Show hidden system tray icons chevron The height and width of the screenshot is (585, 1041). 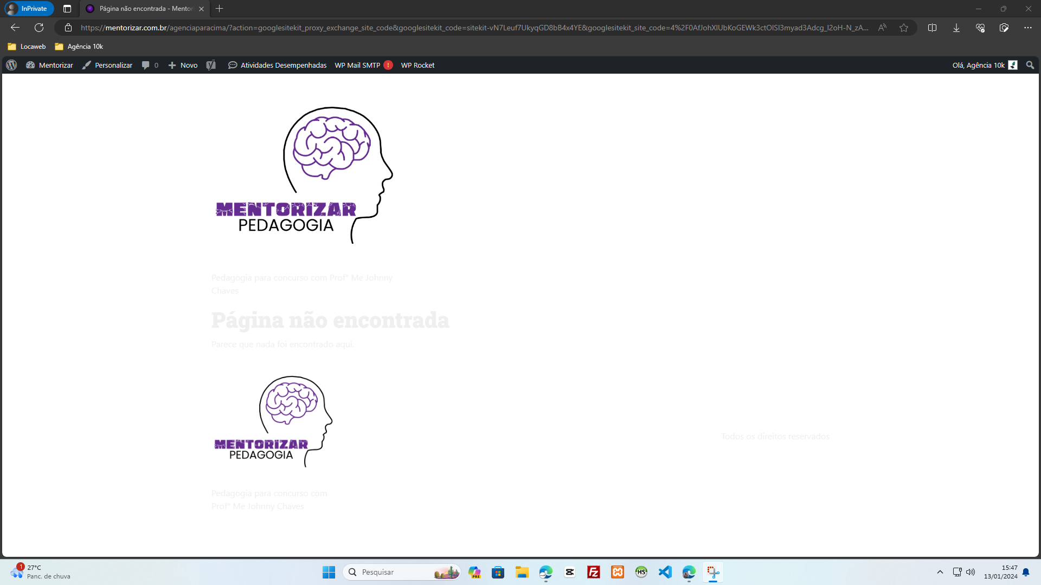click(x=940, y=572)
